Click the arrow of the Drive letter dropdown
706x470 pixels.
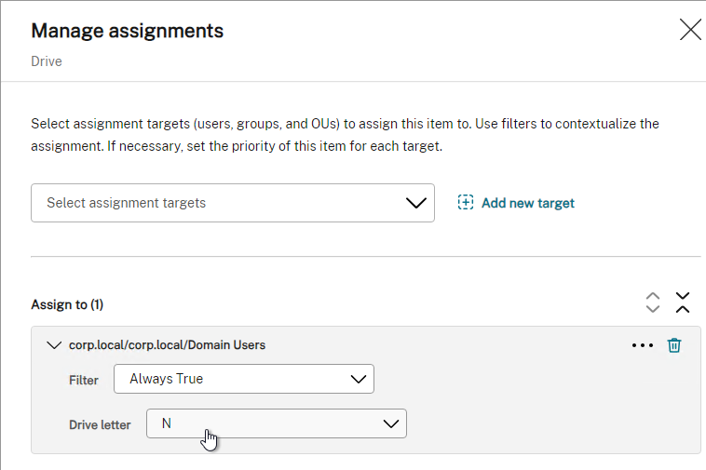tap(391, 423)
